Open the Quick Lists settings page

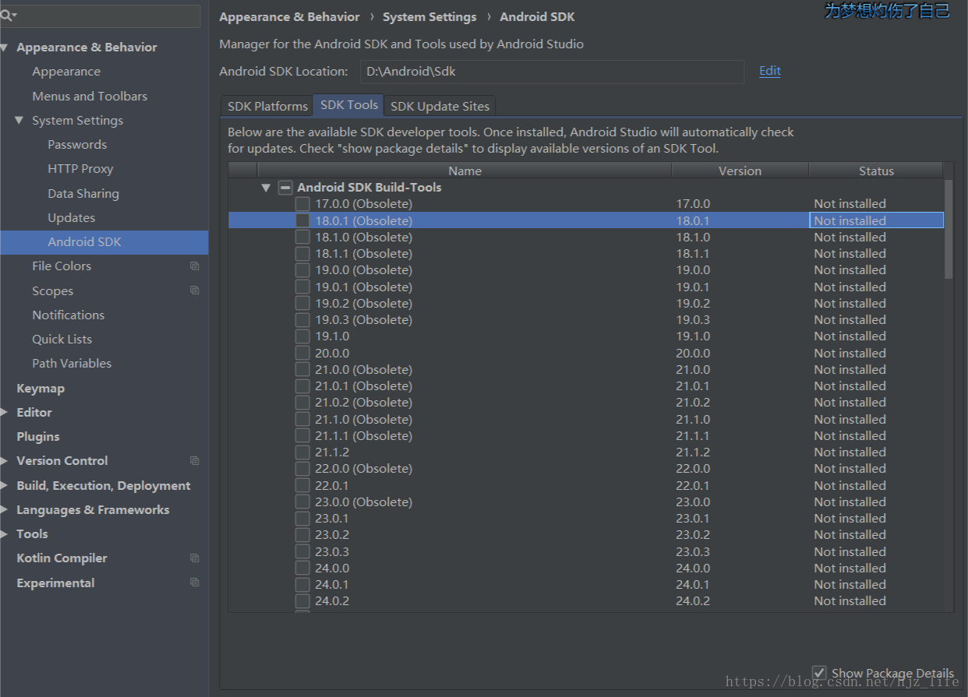[62, 340]
